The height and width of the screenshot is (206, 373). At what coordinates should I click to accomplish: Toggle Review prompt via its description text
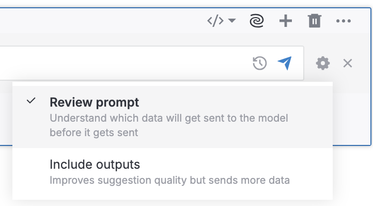coord(169,125)
